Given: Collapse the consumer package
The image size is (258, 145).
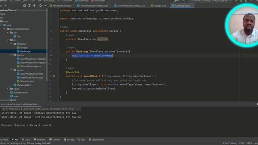Looking at the screenshot, I should coord(11,44).
